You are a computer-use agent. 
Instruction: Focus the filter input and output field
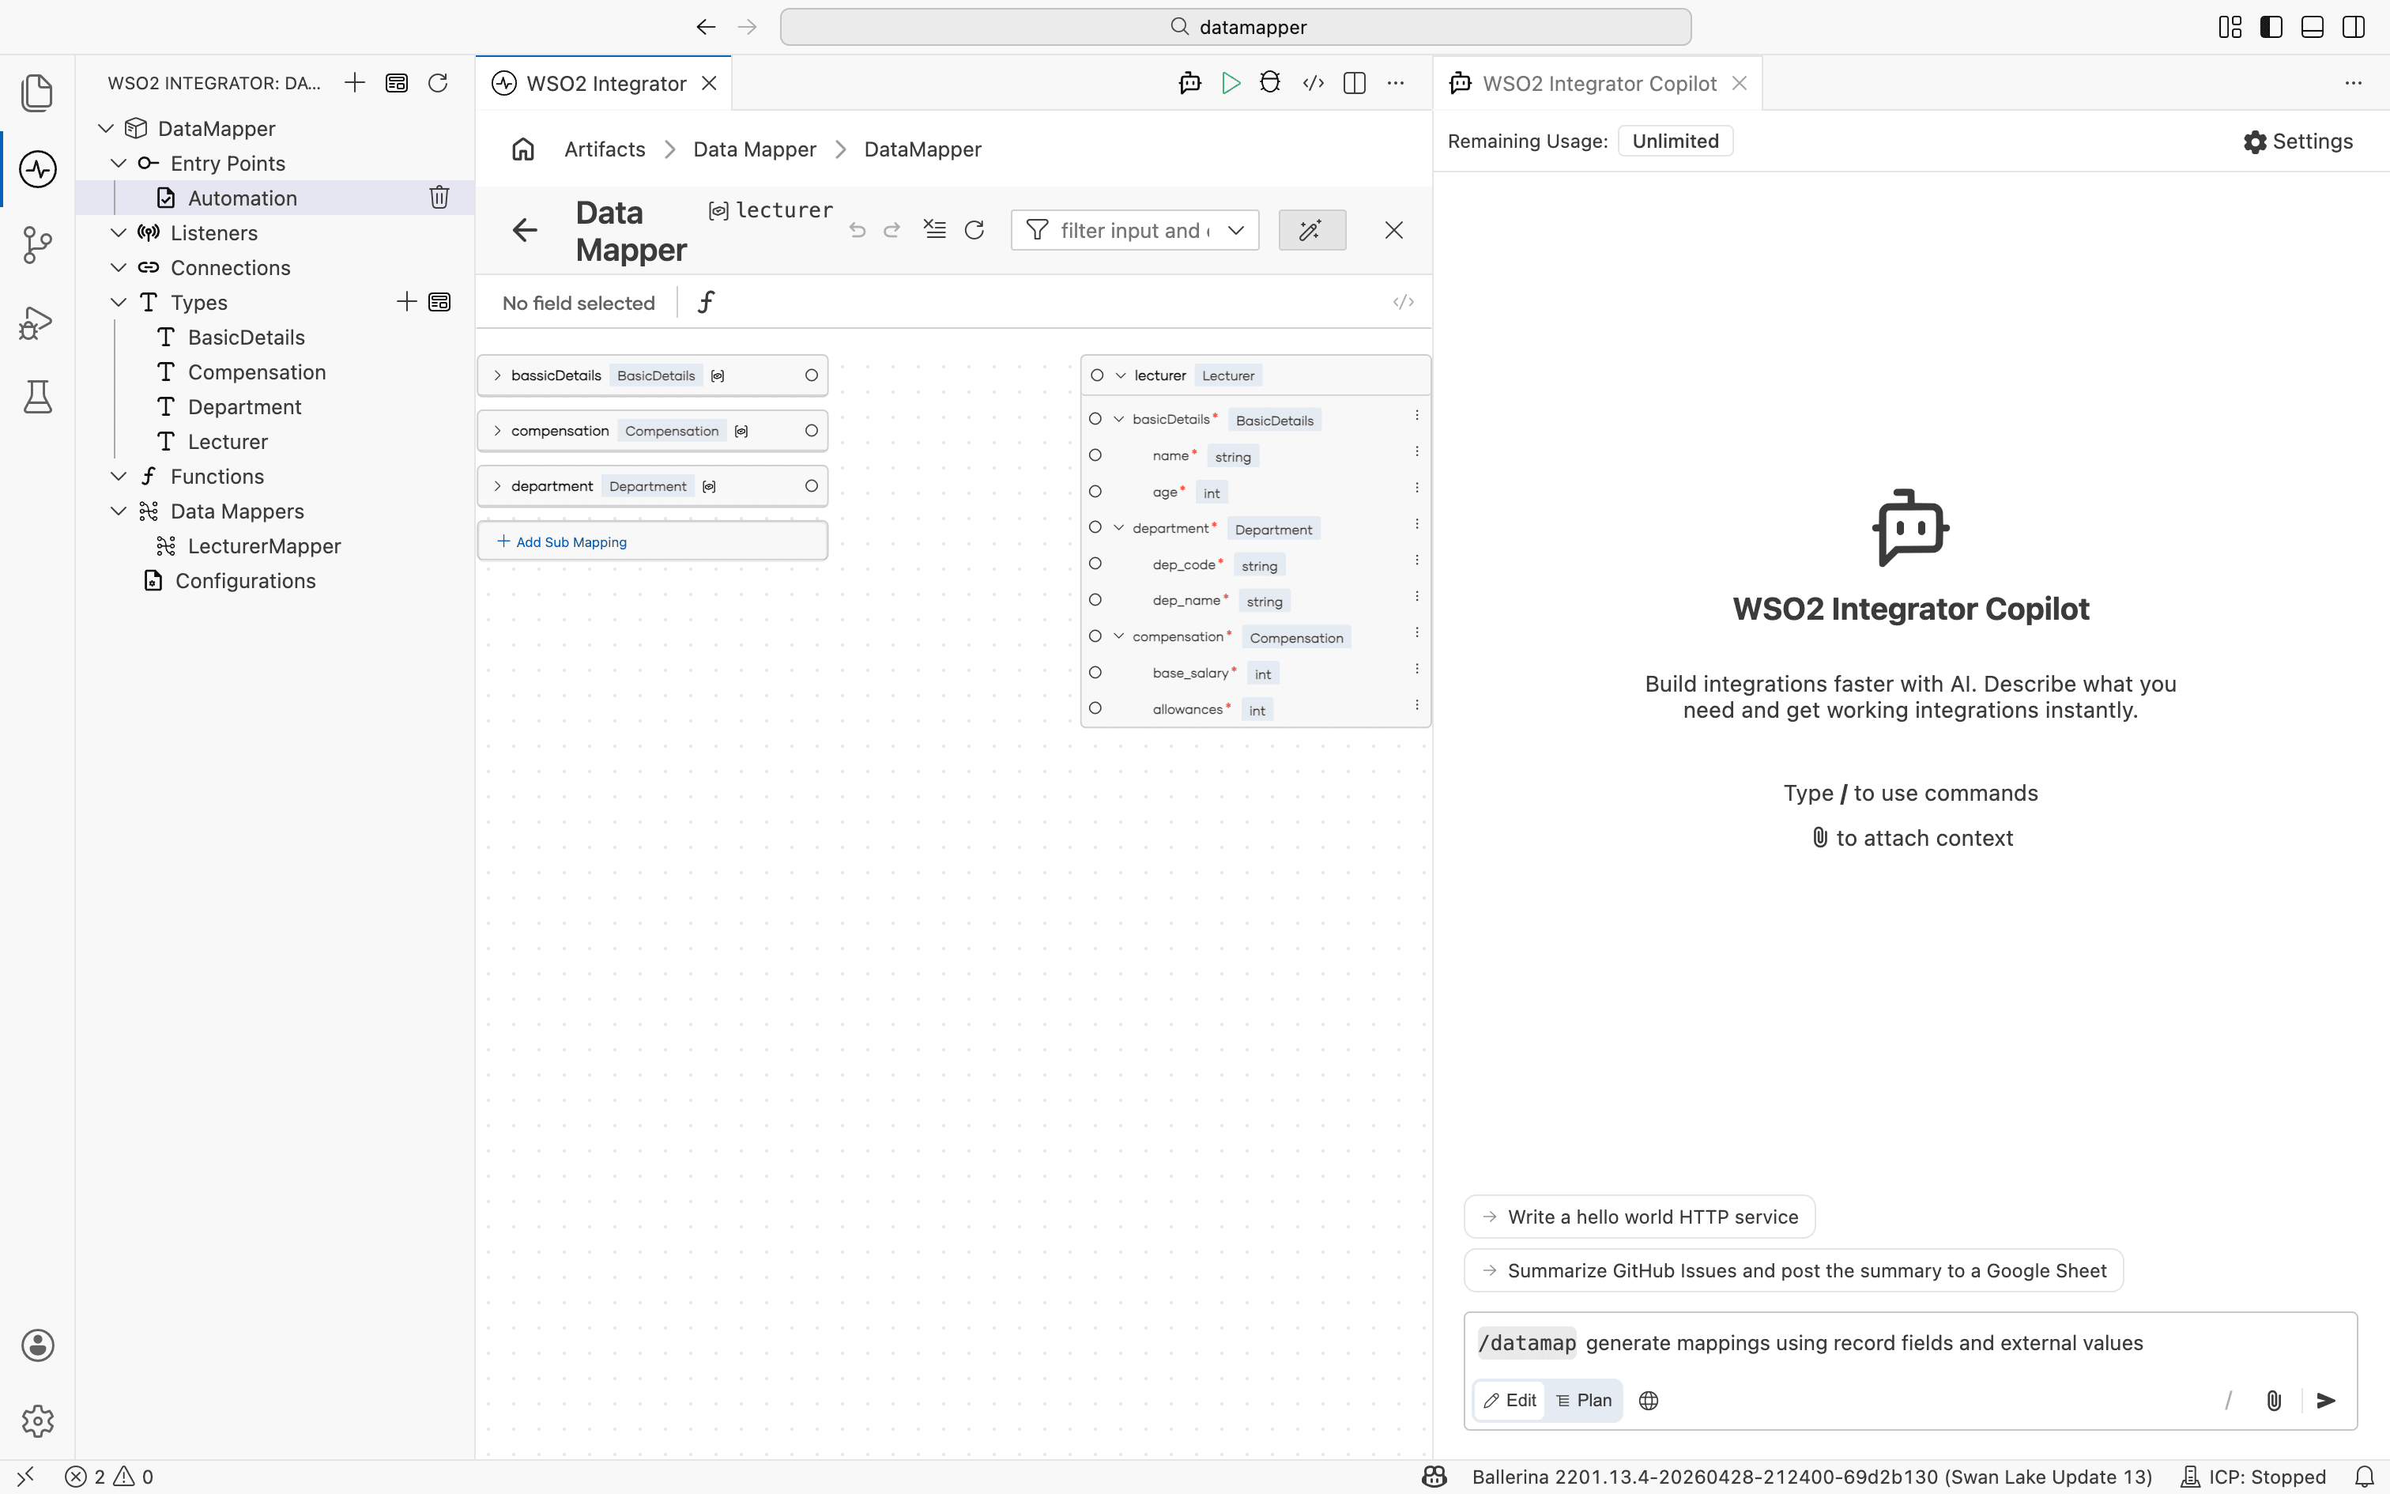click(1134, 230)
